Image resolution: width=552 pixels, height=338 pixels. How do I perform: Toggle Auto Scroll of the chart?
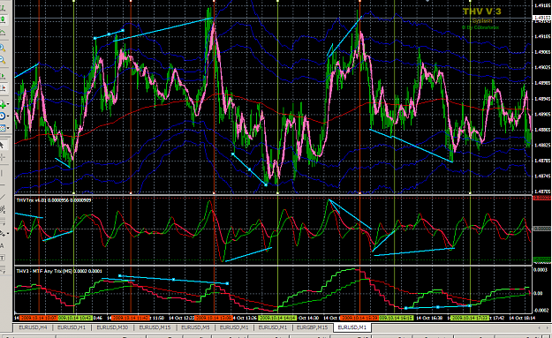[3, 76]
